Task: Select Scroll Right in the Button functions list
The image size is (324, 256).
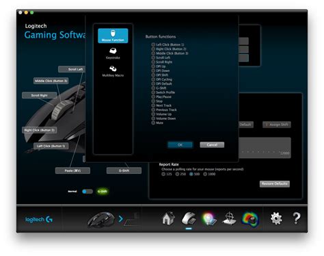Action: [x=153, y=62]
